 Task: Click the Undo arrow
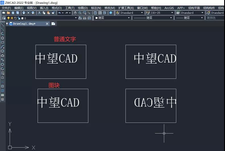pyautogui.click(x=59, y=13)
